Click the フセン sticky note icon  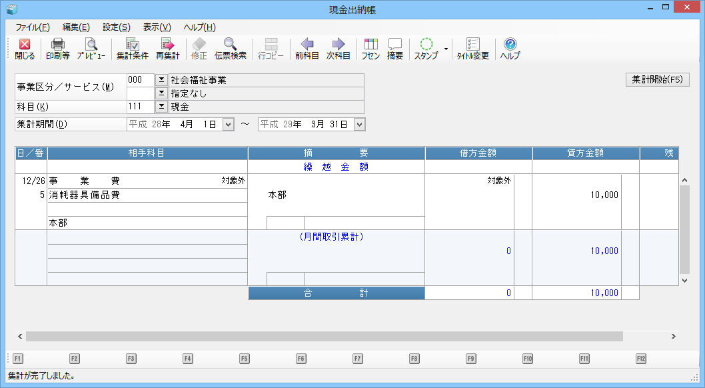370,49
